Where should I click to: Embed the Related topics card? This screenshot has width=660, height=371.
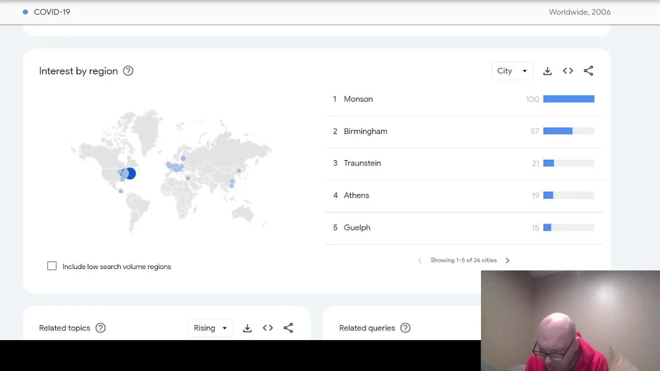[268, 328]
